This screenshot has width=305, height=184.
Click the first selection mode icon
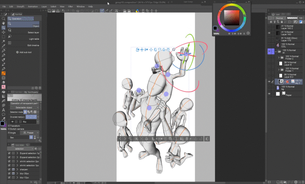(25, 112)
